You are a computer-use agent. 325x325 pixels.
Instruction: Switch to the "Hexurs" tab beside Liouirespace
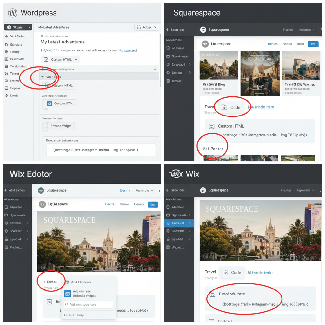coord(273,44)
